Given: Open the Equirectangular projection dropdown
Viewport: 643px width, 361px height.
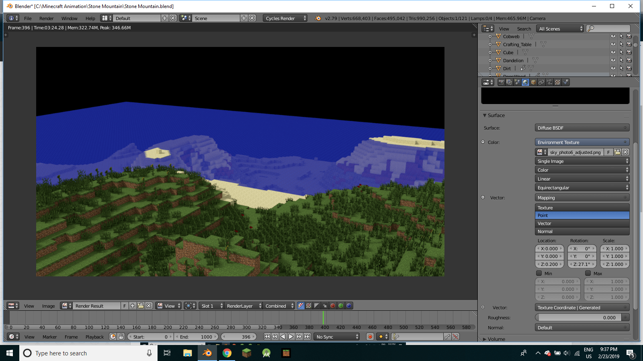Looking at the screenshot, I should point(582,188).
